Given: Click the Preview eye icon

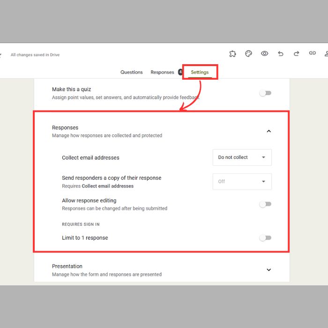Looking at the screenshot, I should [x=265, y=53].
